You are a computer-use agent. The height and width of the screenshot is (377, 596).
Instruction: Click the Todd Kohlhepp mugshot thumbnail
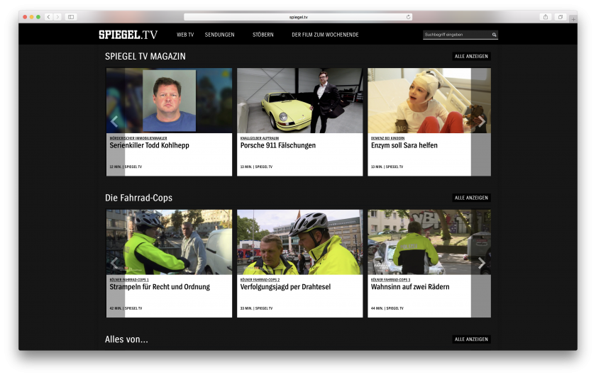(169, 101)
